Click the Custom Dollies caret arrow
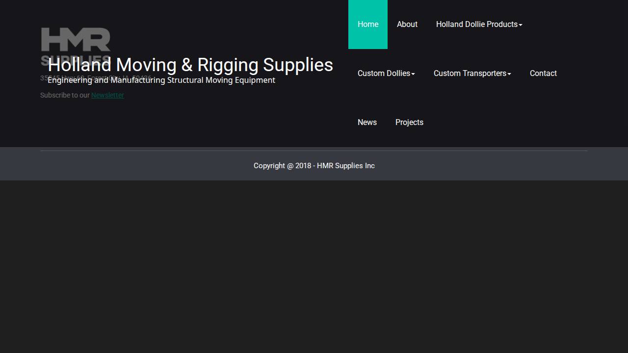Viewport: 628px width, 353px height. [x=414, y=74]
